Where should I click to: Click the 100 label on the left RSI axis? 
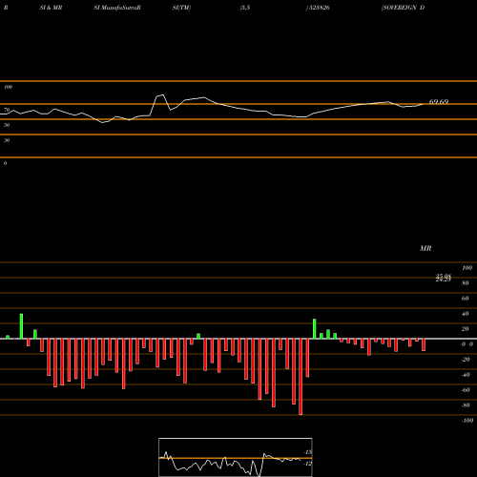pos(8,87)
